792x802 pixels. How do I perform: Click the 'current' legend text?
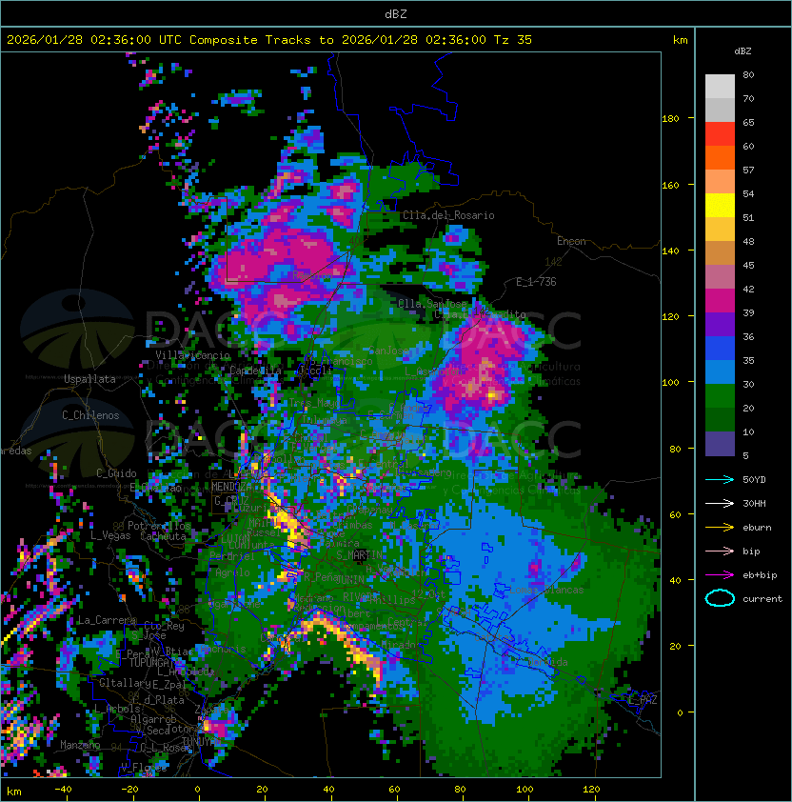pos(762,599)
